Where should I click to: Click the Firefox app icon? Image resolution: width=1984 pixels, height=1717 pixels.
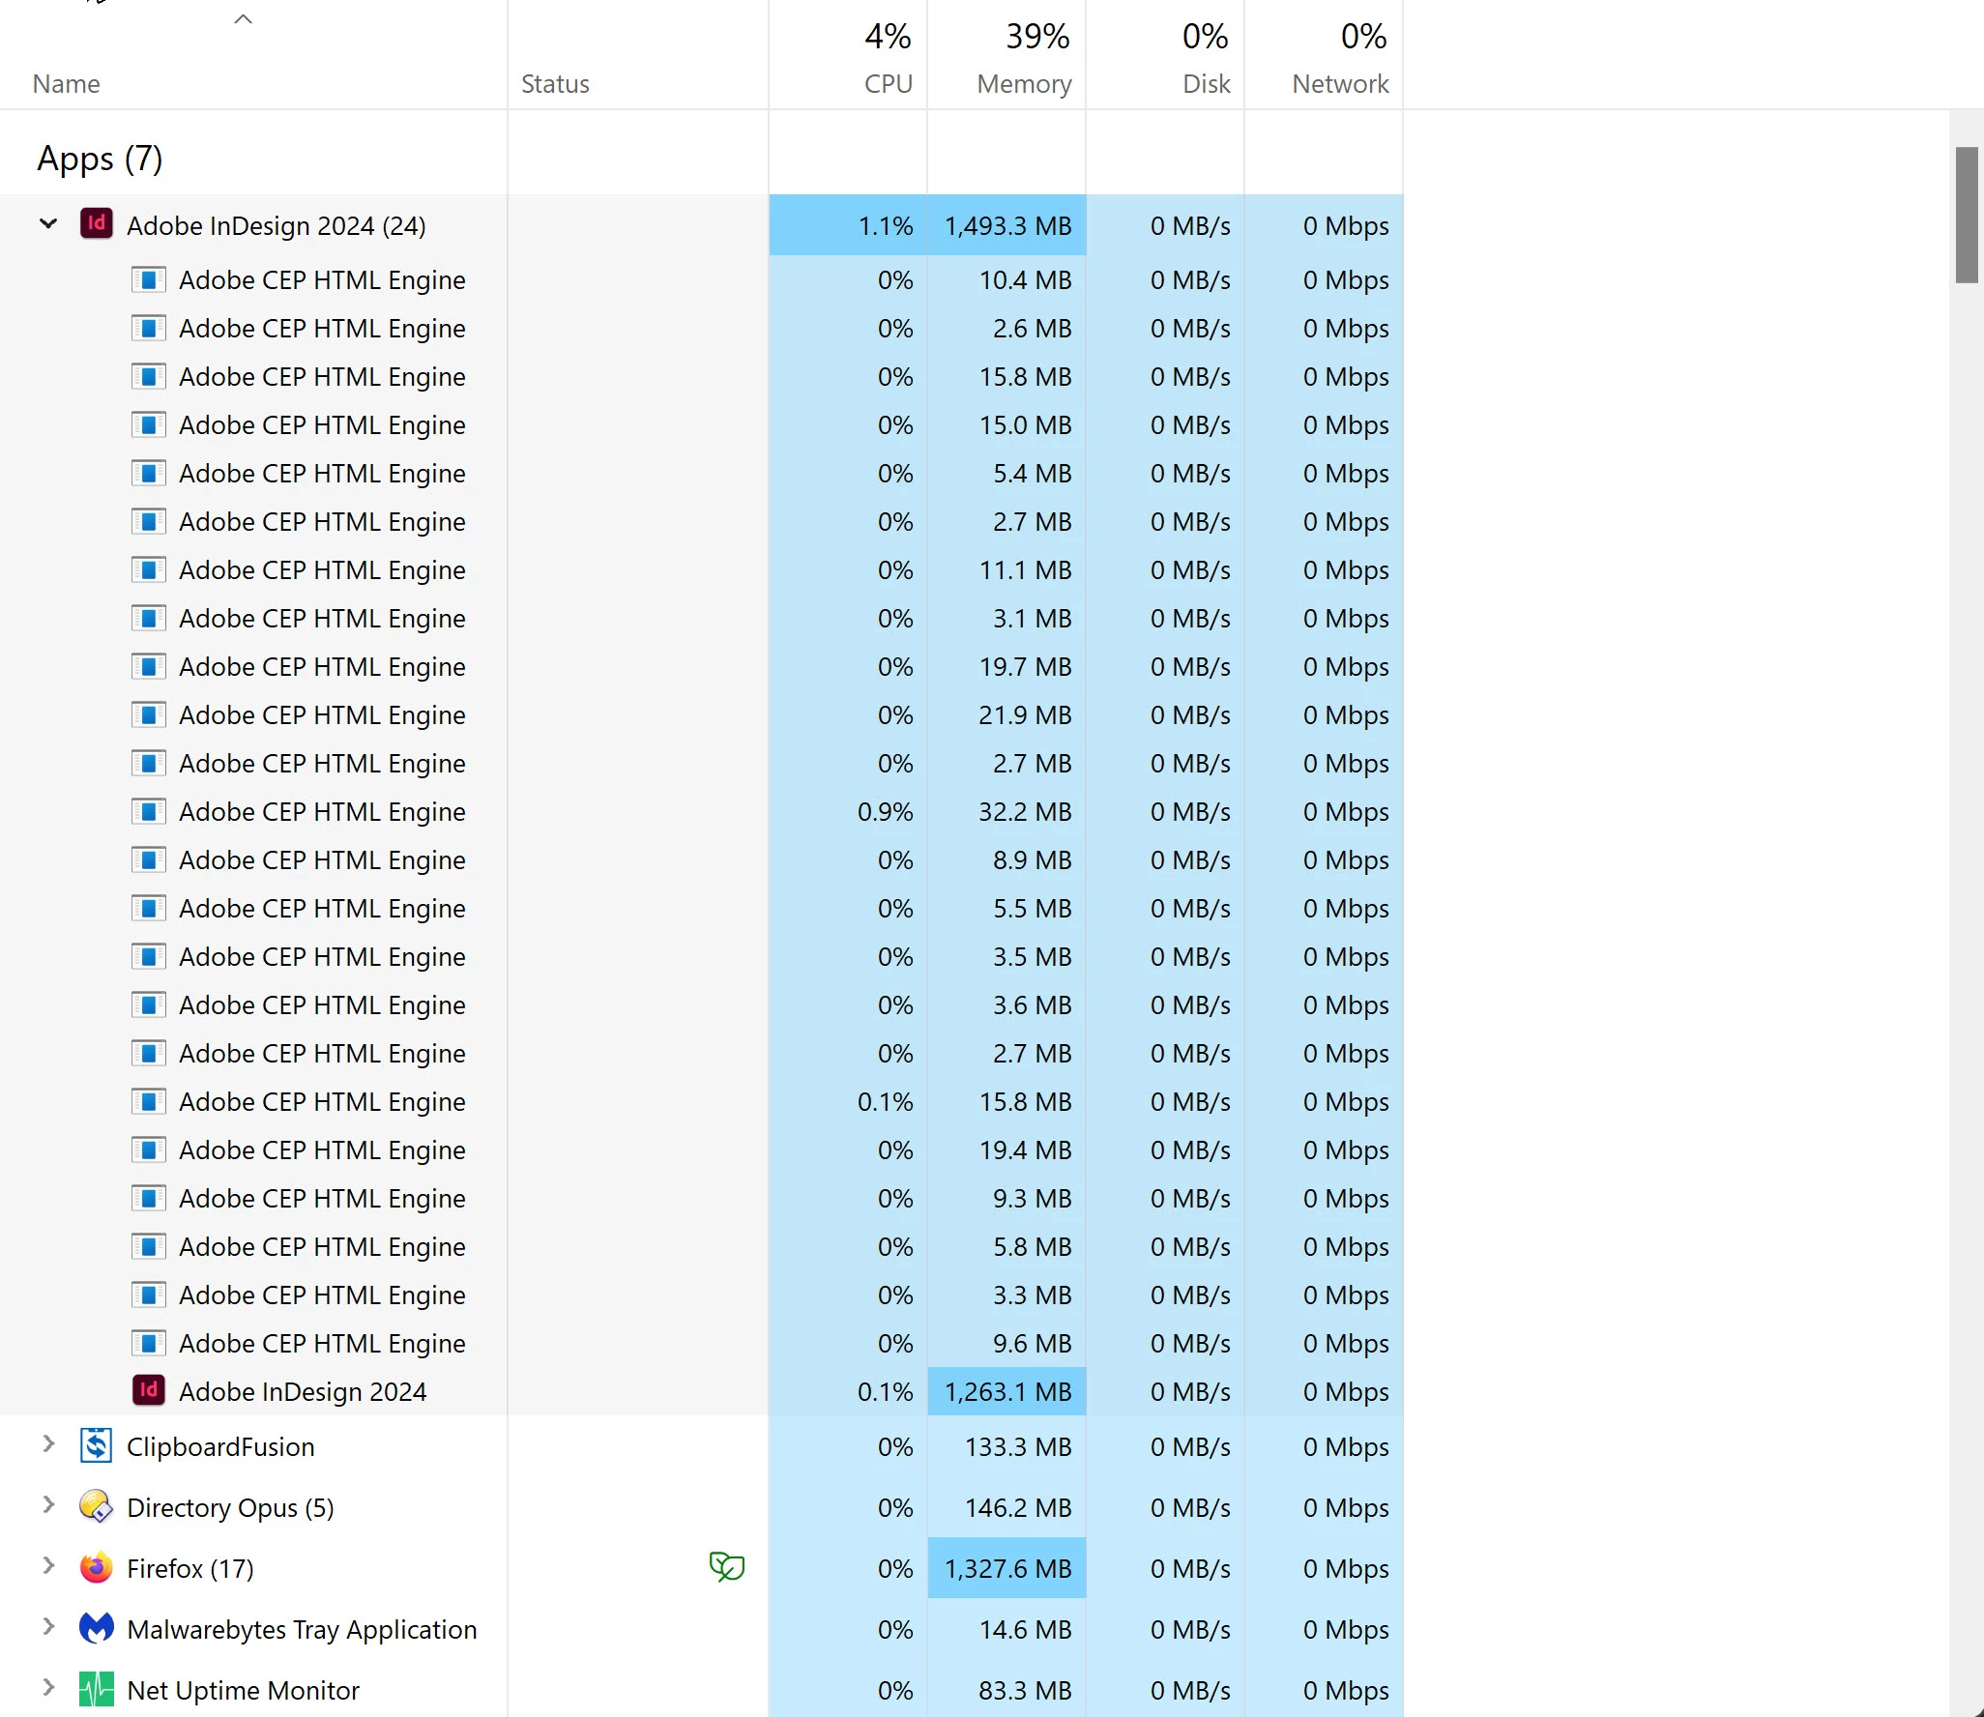tap(96, 1568)
